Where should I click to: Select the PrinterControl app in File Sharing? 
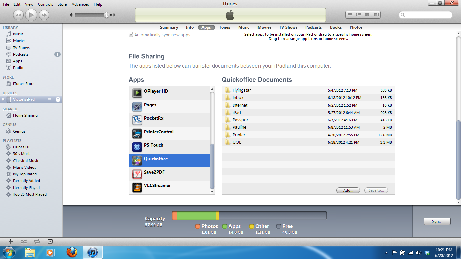[x=169, y=133]
